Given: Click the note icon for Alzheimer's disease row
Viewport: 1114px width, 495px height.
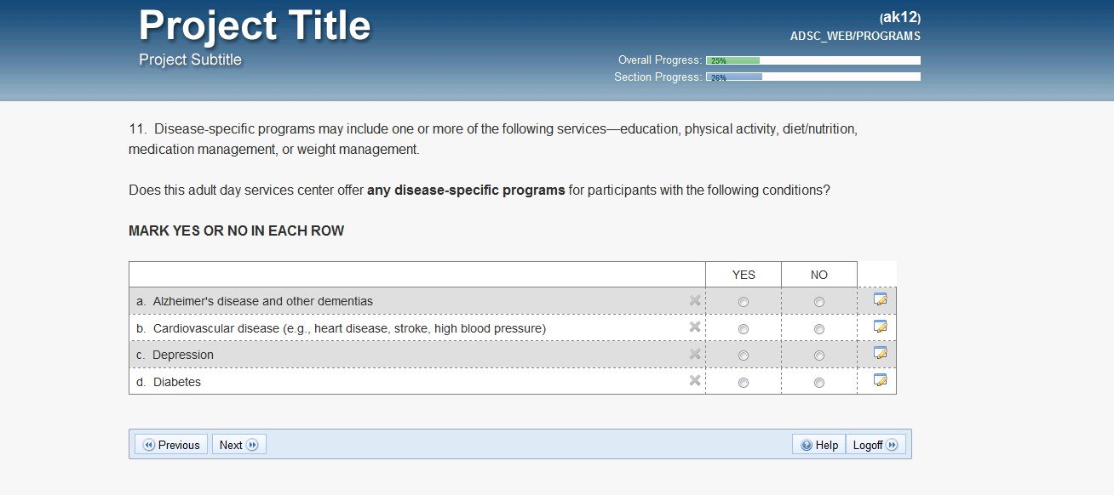Looking at the screenshot, I should coord(881,299).
